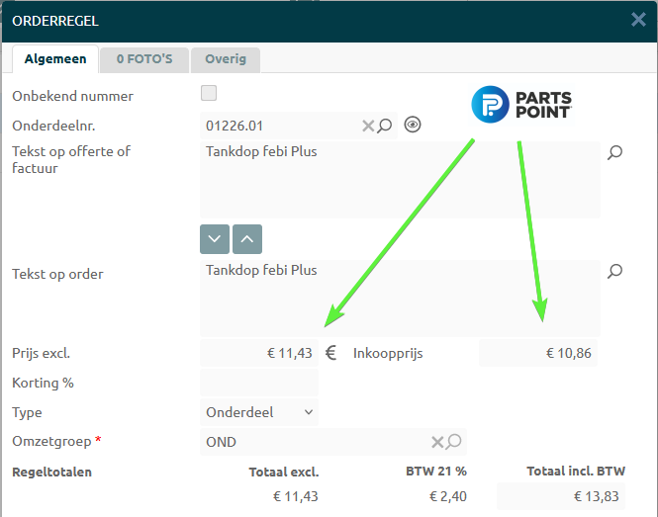The height and width of the screenshot is (517, 658).
Task: Copy text down with the down-chevron button
Action: point(215,238)
